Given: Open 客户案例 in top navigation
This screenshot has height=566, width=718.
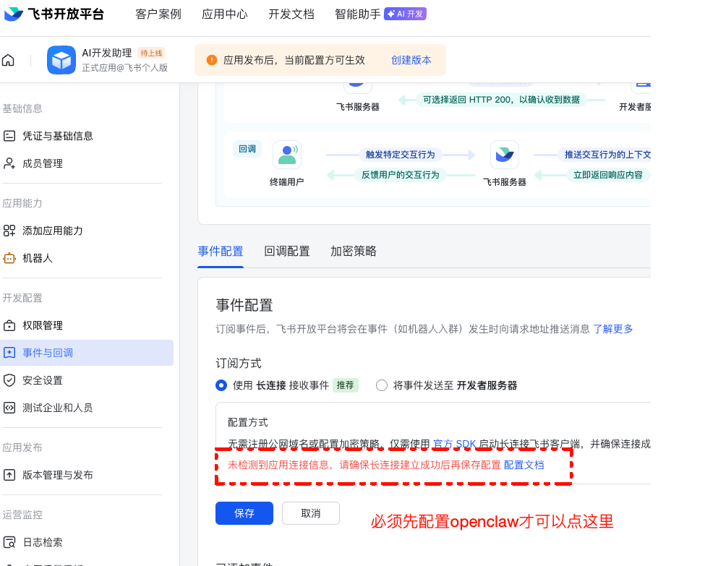Looking at the screenshot, I should (x=158, y=14).
